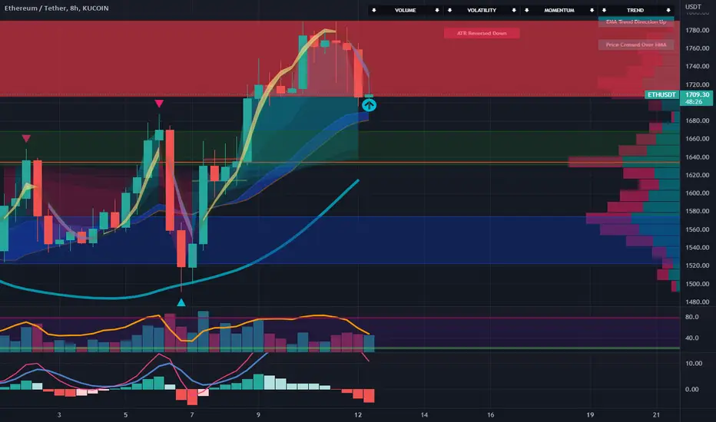Click the down arrow left of VOLATILITY header
Image resolution: width=716 pixels, height=422 pixels.
pos(449,10)
